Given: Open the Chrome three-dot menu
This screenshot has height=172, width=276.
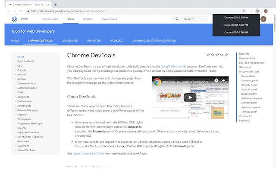Looking at the screenshot, I should (272, 11).
